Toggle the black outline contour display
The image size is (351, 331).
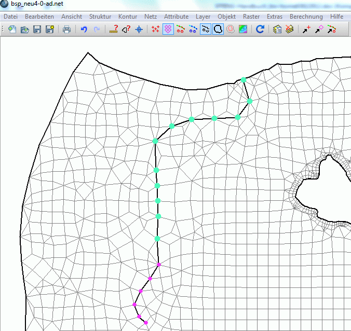[218, 29]
